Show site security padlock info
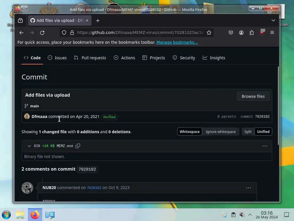This screenshot has width=294, height=221. 72,33
